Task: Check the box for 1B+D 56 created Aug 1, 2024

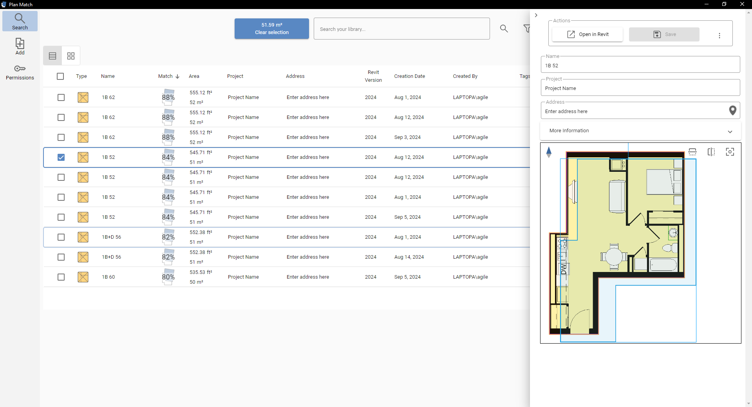Action: click(x=61, y=237)
